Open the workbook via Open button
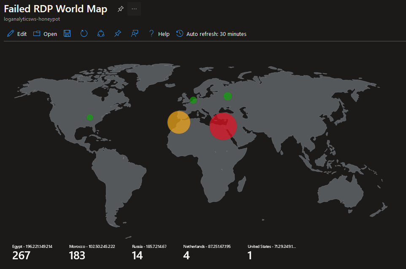The height and width of the screenshot is (269, 406). coord(45,34)
